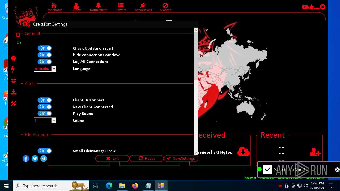Click Exit button in settings

(112, 158)
